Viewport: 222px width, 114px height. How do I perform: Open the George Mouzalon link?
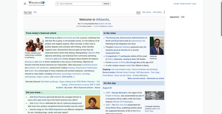(120, 93)
